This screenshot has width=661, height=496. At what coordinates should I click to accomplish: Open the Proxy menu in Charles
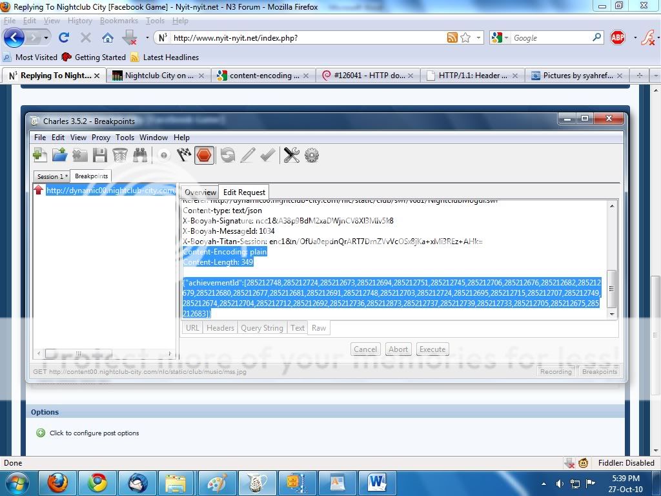(101, 138)
